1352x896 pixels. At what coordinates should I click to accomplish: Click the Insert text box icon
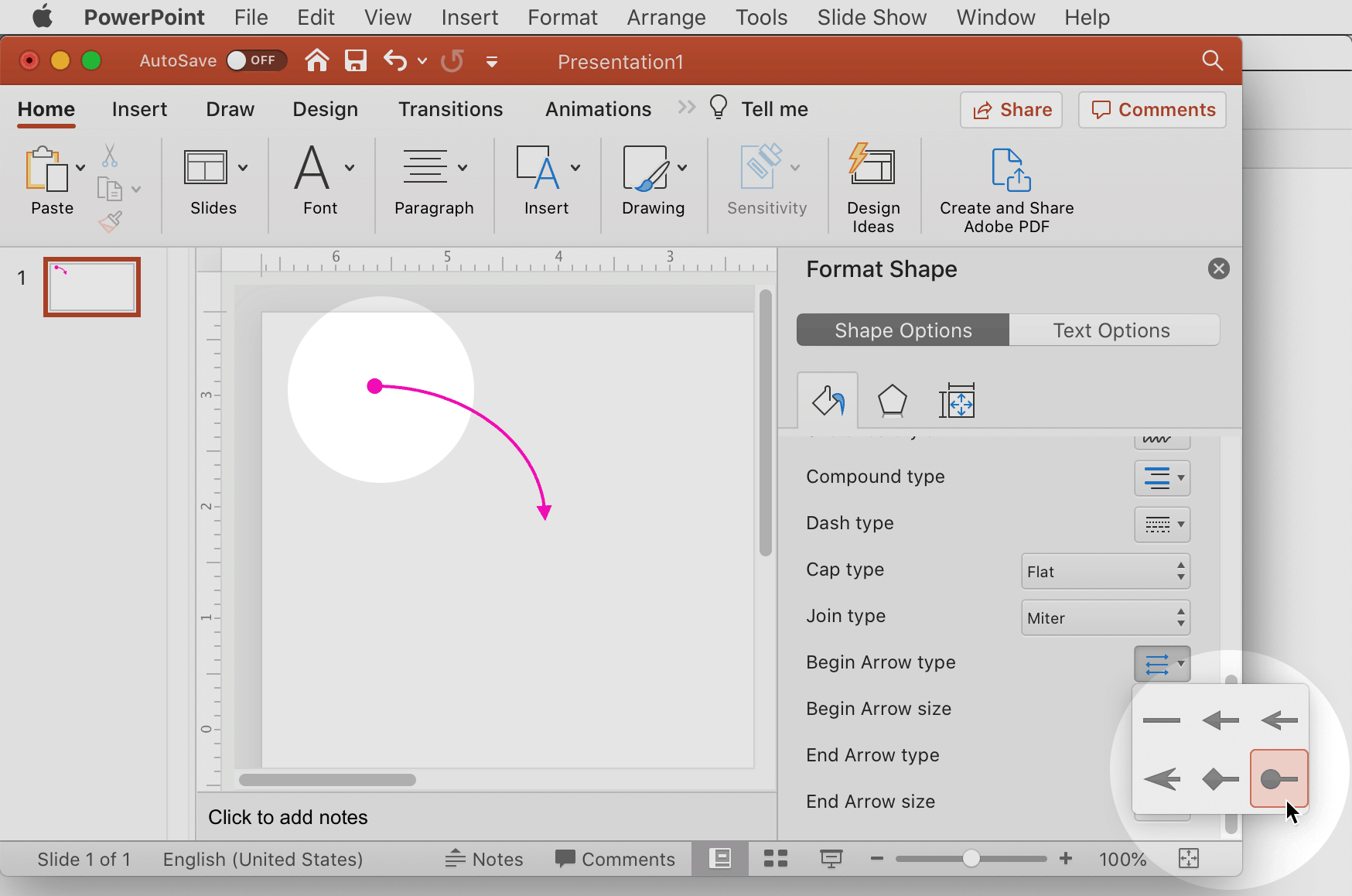538,168
